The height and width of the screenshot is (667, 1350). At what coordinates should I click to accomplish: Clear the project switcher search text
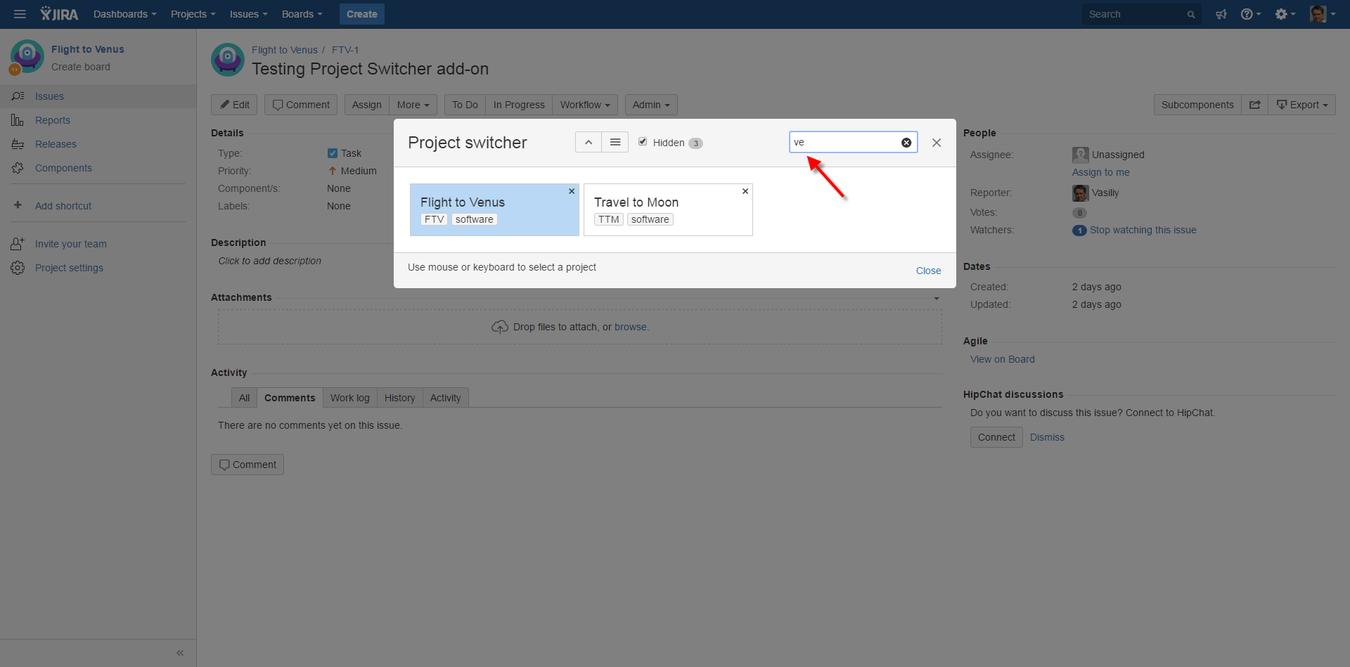coord(906,143)
